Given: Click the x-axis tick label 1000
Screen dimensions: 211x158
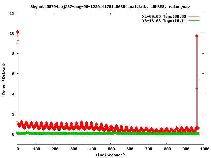Looking at the screenshot, I should [205, 149].
